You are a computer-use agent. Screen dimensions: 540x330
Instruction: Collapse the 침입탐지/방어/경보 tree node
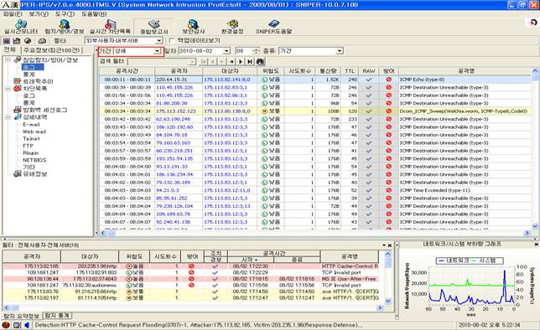pyautogui.click(x=8, y=59)
